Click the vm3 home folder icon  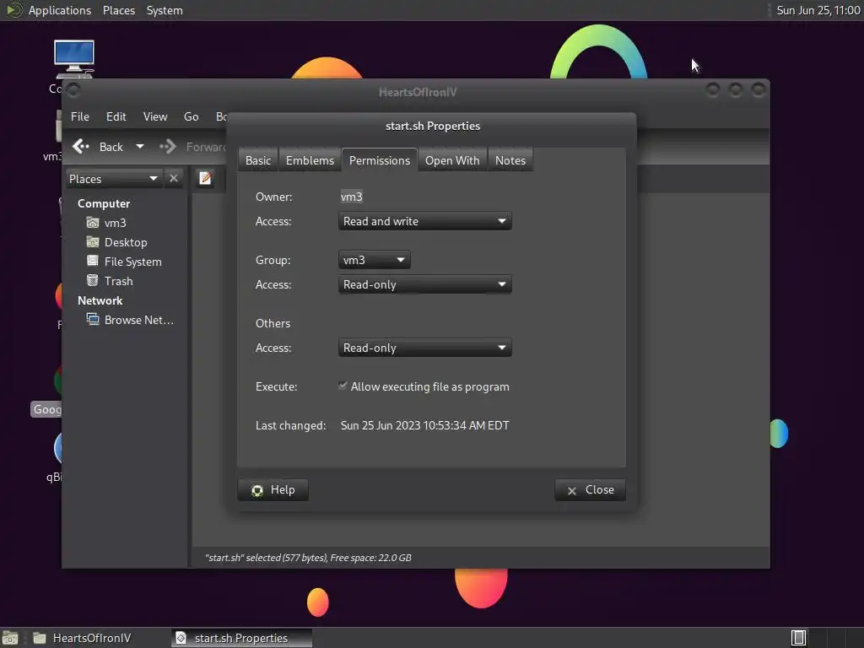coord(93,223)
